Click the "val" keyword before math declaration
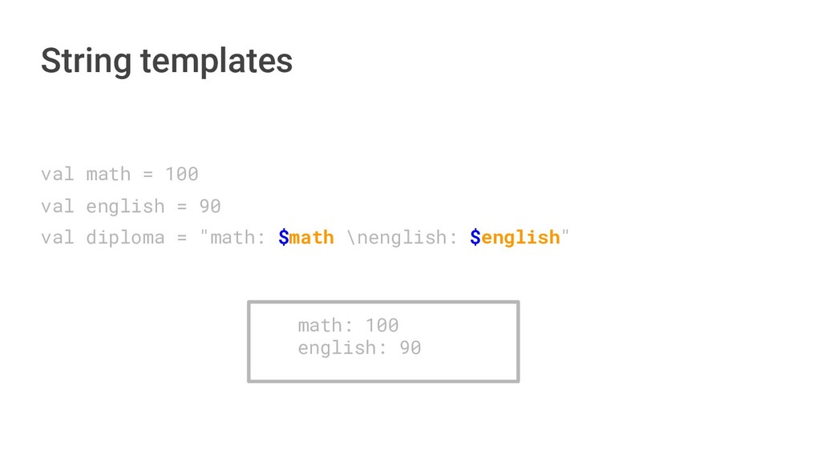Screen dimensions: 821x461 [x=57, y=174]
